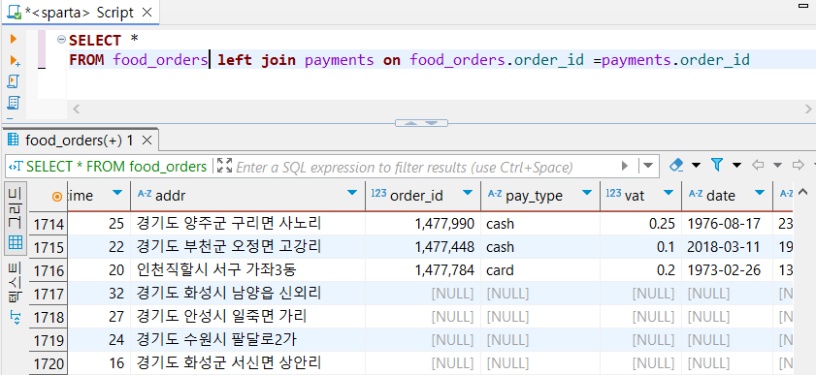This screenshot has width=816, height=375.
Task: Open the filter history dropdown in the filter box
Action: click(648, 166)
